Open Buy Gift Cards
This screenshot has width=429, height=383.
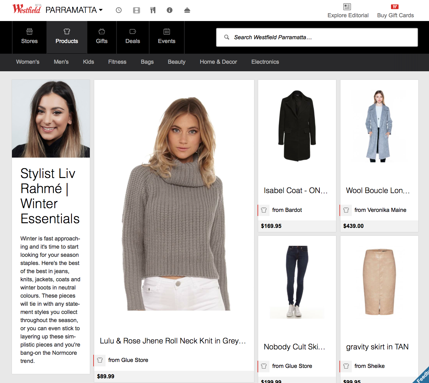(395, 11)
